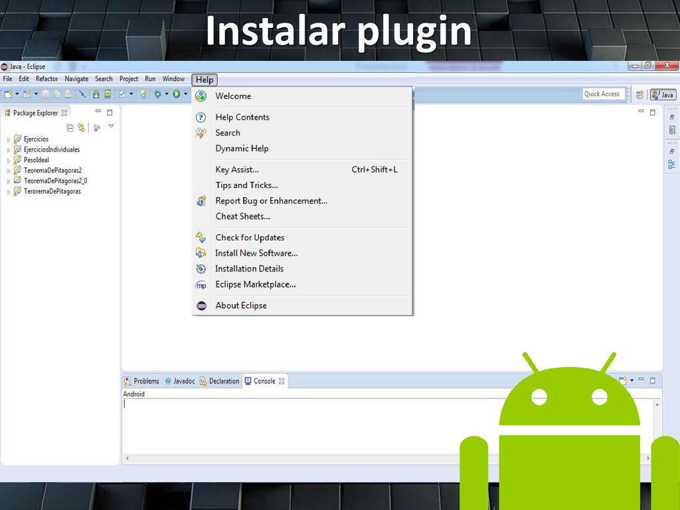680x510 pixels.
Task: Expand the TeoremaDePitagoras2_0 project
Action: [8, 181]
